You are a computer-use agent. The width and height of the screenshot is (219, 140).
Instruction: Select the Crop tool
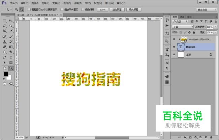(x=4, y=31)
